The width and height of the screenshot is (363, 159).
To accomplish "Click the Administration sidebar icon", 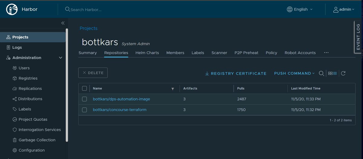I will tap(8, 58).
